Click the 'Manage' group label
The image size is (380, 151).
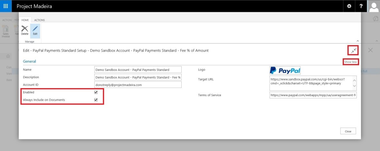click(x=30, y=41)
